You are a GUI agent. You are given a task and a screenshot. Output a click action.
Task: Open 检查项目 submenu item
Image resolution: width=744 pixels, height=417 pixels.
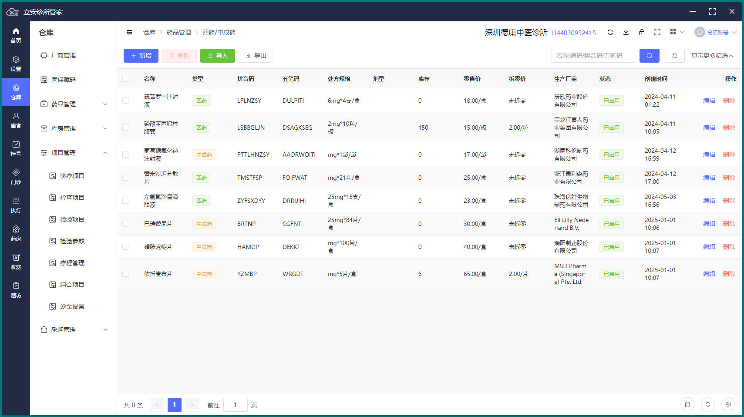click(73, 198)
